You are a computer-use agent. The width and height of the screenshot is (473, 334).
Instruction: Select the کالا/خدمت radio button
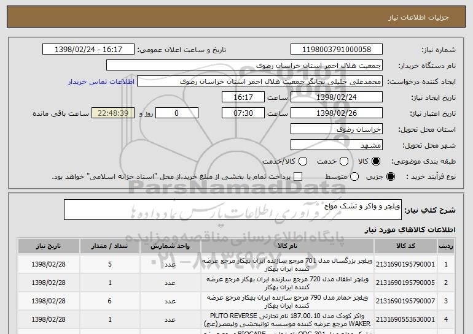click(x=303, y=161)
